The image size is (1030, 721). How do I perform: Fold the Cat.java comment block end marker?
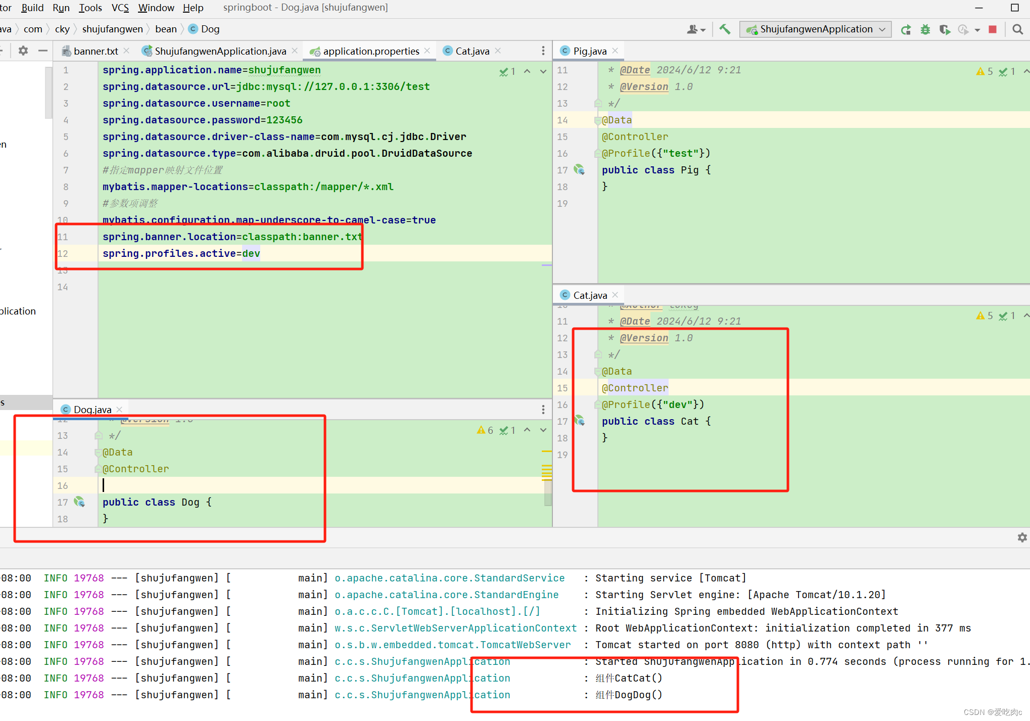pos(598,354)
